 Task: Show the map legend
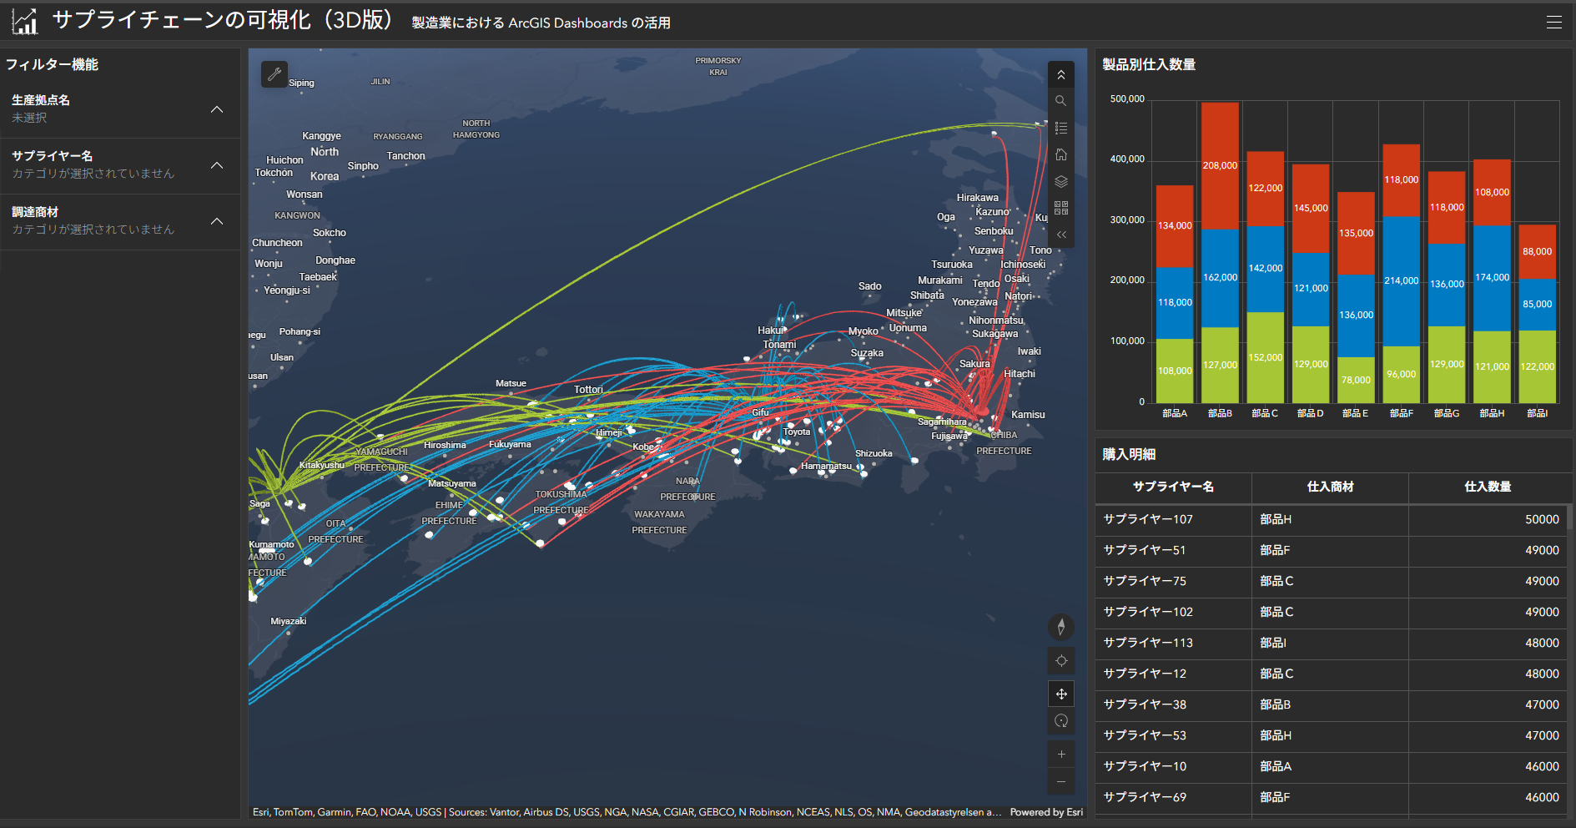click(x=1060, y=128)
